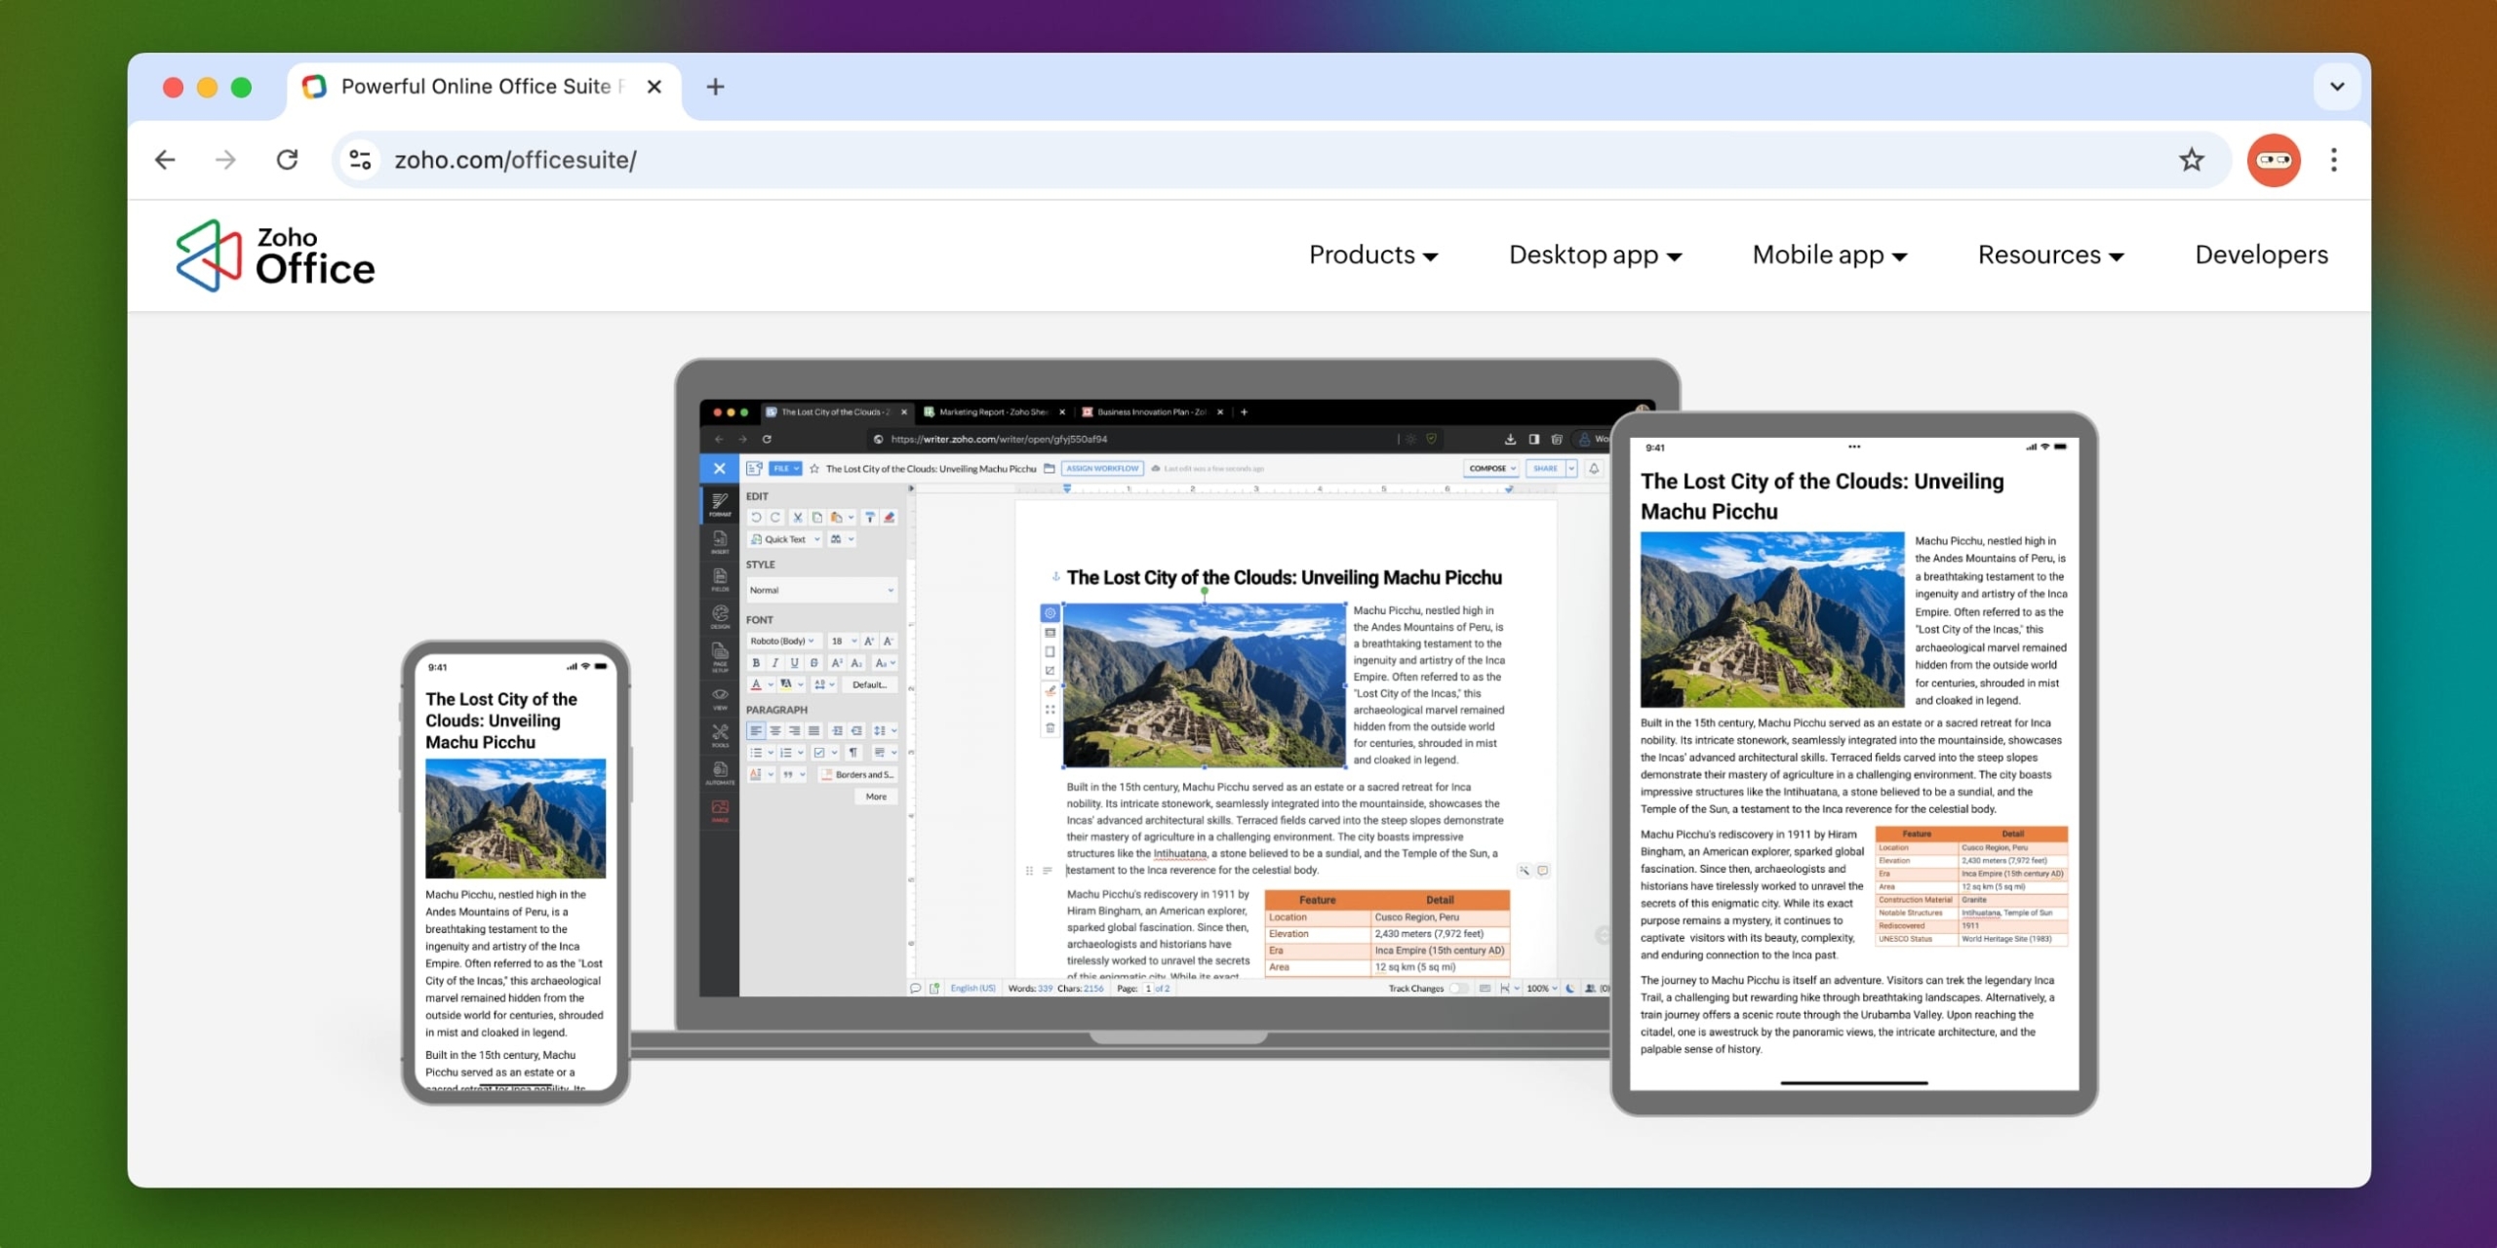Open the Page Setup panel in Writer sidebar
Image resolution: width=2497 pixels, height=1248 pixels.
[720, 657]
